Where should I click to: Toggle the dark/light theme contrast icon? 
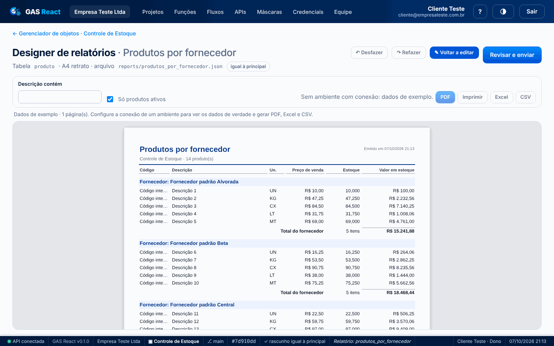point(503,12)
